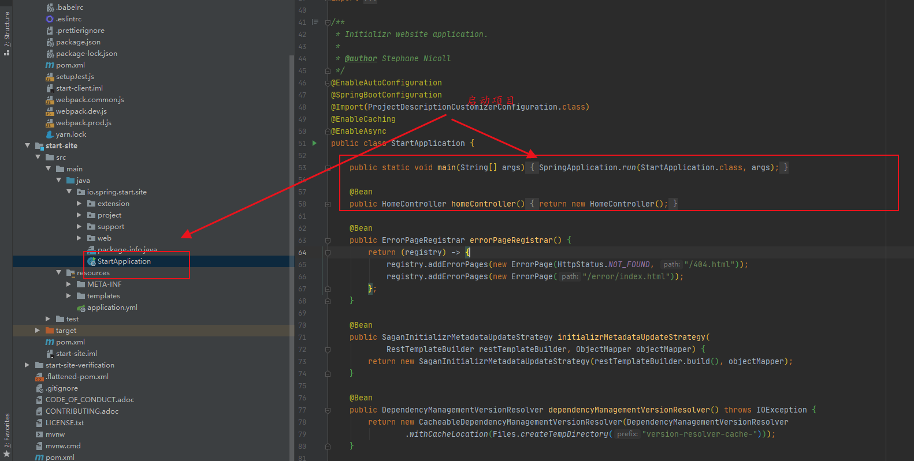The height and width of the screenshot is (461, 914).
Task: Click the LICENSE.txt file icon
Action: (39, 423)
